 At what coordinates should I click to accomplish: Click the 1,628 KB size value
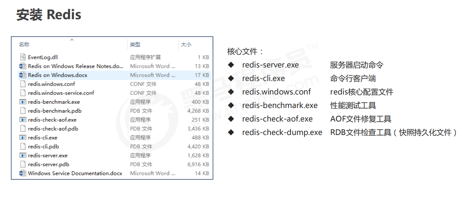(x=198, y=155)
